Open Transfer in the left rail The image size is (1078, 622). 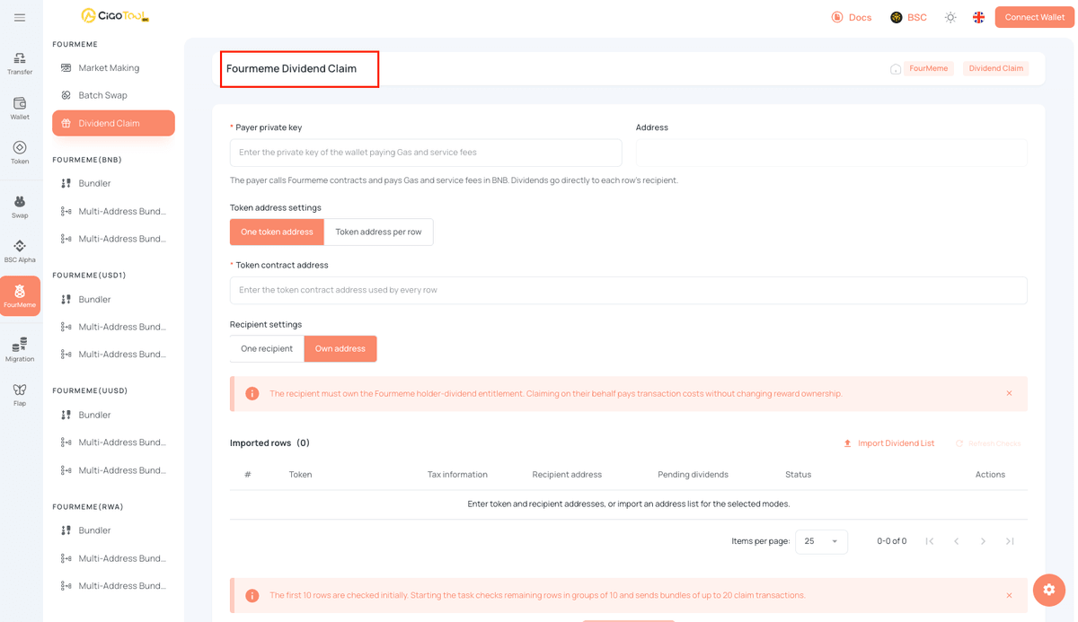coord(20,64)
